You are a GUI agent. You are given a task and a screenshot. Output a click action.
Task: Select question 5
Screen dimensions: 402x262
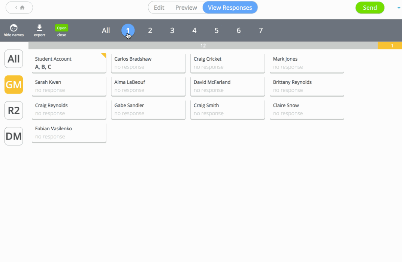[217, 30]
